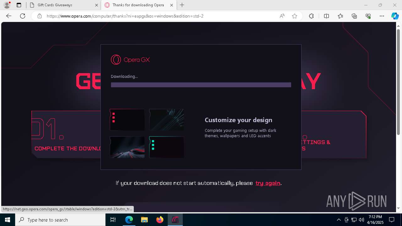Open Microsoft Edge from the taskbar
This screenshot has width=402, height=226.
[x=129, y=220]
